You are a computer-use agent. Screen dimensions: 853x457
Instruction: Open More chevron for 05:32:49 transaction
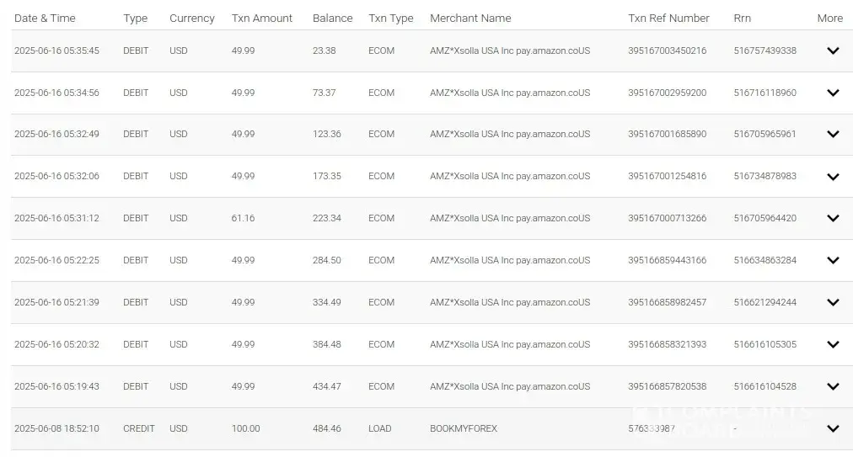pyautogui.click(x=833, y=134)
